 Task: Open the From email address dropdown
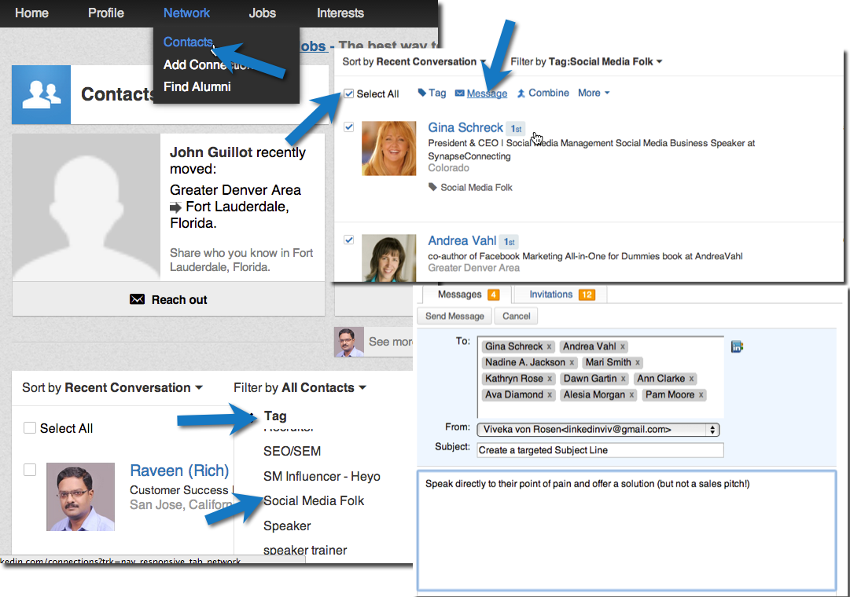[x=598, y=430]
